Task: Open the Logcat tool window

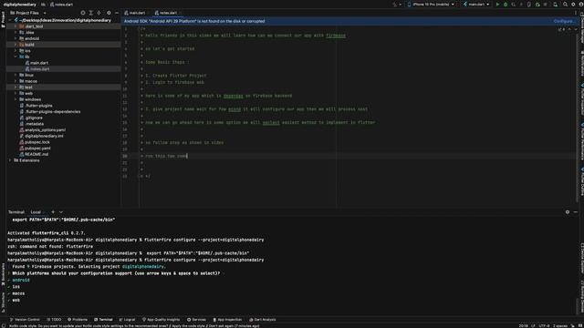Action: [128, 320]
